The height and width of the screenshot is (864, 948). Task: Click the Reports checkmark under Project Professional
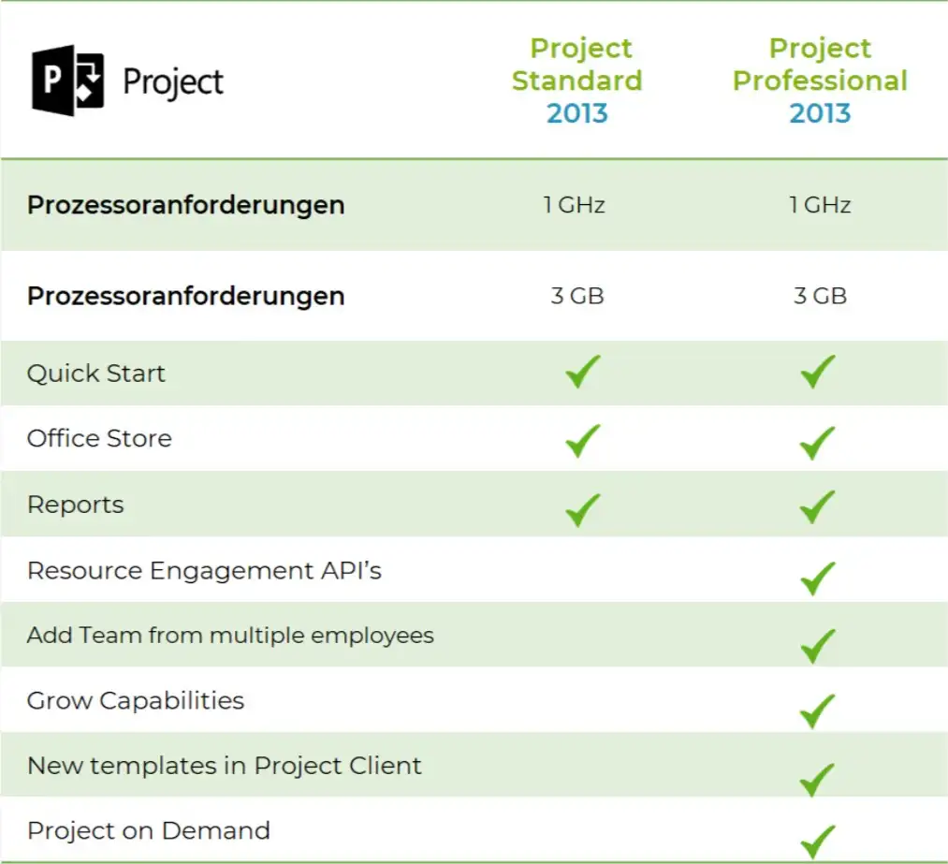coord(818,507)
